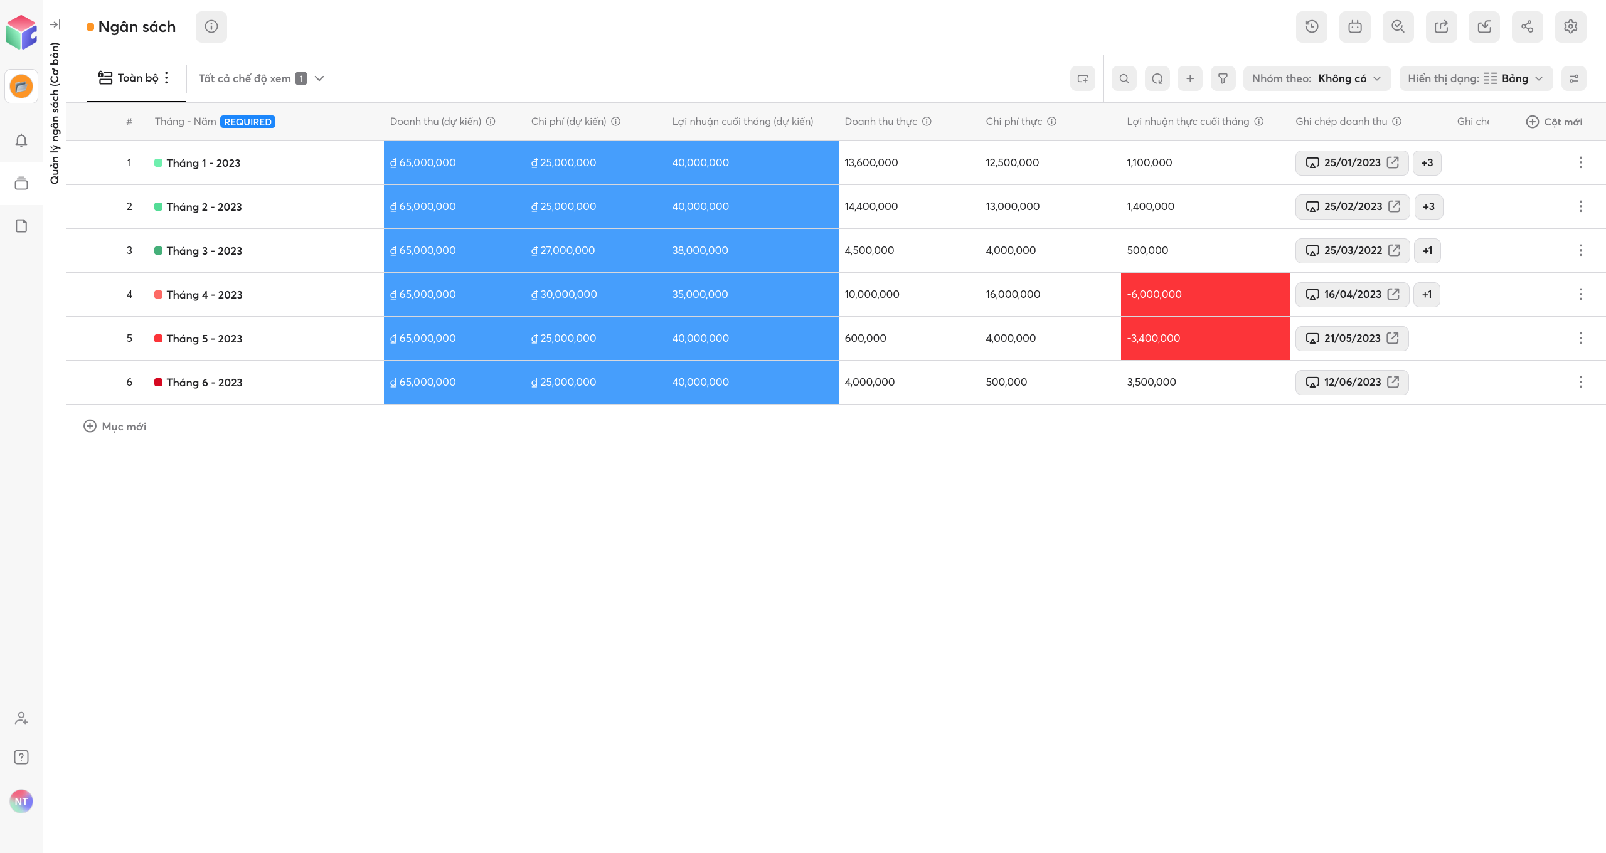Show +1 more record in Tháng 3 row

[1428, 250]
